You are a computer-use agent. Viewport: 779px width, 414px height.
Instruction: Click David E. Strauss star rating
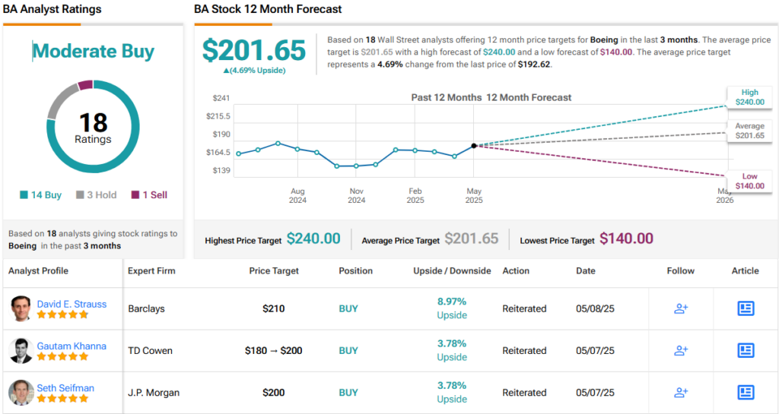[62, 314]
